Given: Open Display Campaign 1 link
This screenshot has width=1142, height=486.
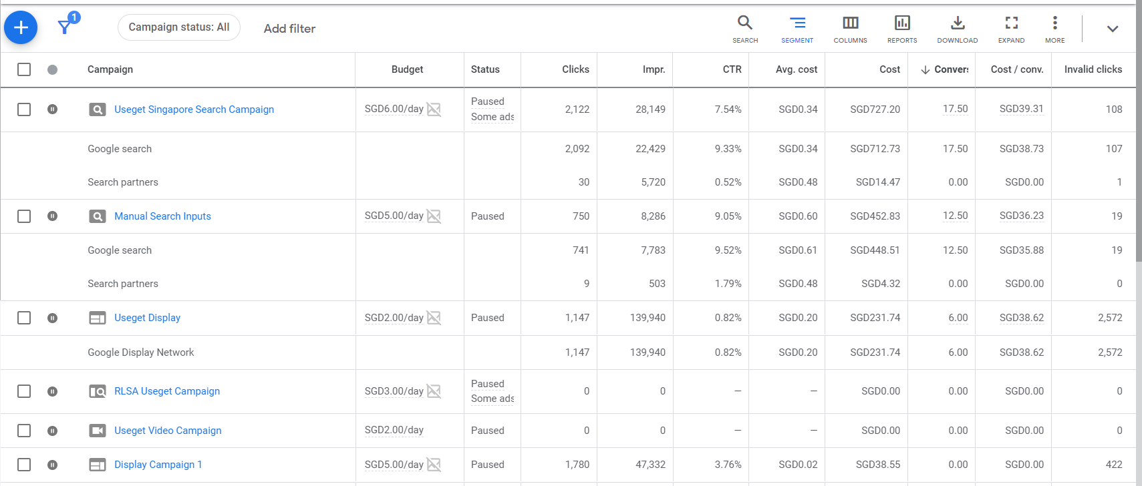Looking at the screenshot, I should pos(158,465).
